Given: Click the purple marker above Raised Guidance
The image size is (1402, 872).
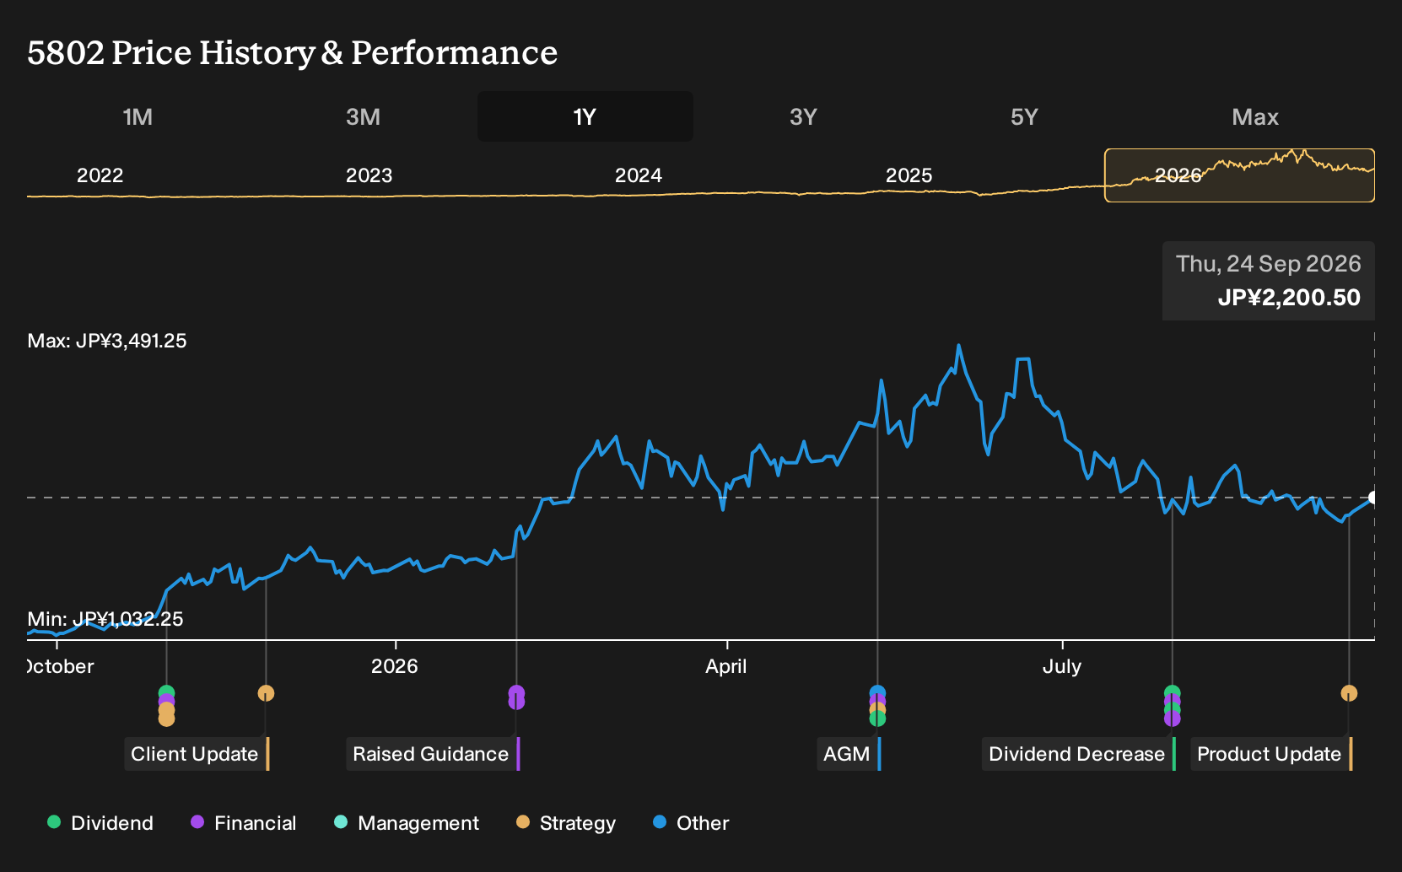Looking at the screenshot, I should (516, 693).
